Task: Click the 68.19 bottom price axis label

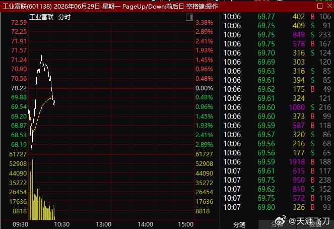Action: click(19, 145)
